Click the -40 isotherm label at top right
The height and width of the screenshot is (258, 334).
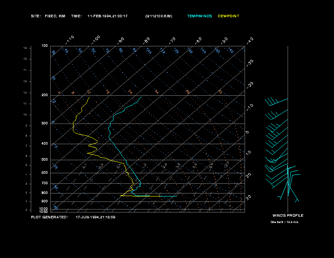click(x=250, y=41)
